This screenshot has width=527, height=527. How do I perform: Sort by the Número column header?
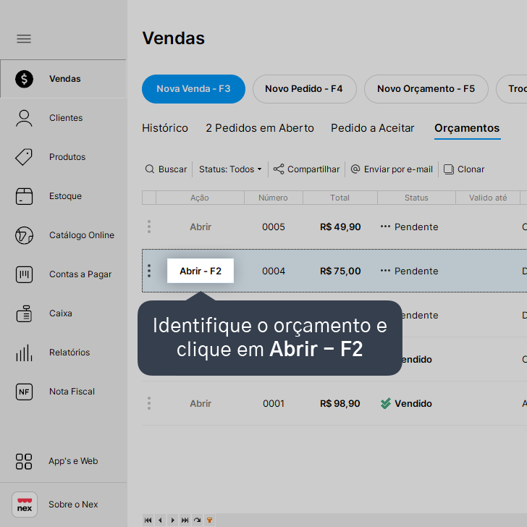(x=273, y=198)
